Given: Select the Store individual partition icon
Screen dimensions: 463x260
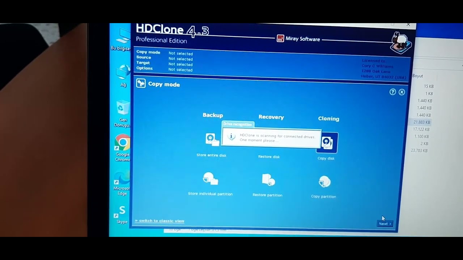Looking at the screenshot, I should [x=210, y=179].
